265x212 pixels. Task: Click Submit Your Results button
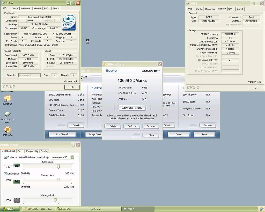click(132, 108)
